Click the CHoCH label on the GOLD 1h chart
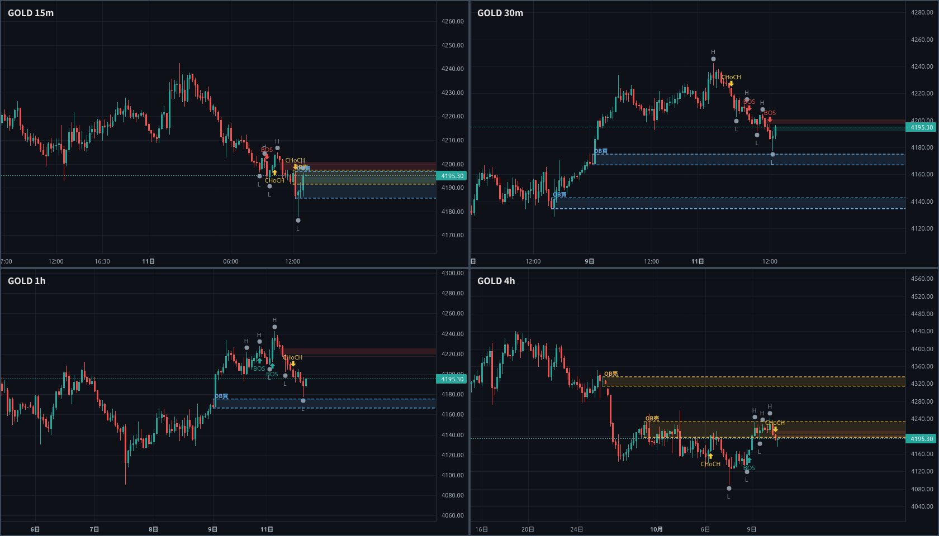This screenshot has width=939, height=536. [x=292, y=357]
